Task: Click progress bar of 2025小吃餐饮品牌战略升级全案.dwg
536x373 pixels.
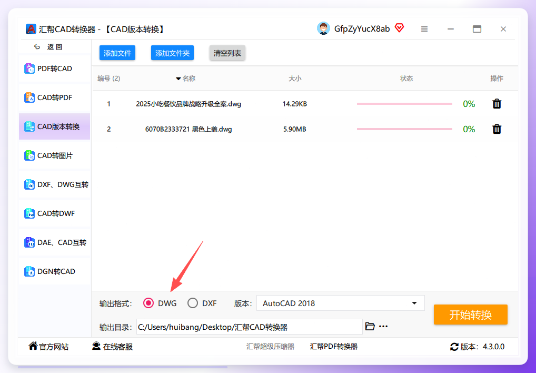Action: (x=404, y=104)
